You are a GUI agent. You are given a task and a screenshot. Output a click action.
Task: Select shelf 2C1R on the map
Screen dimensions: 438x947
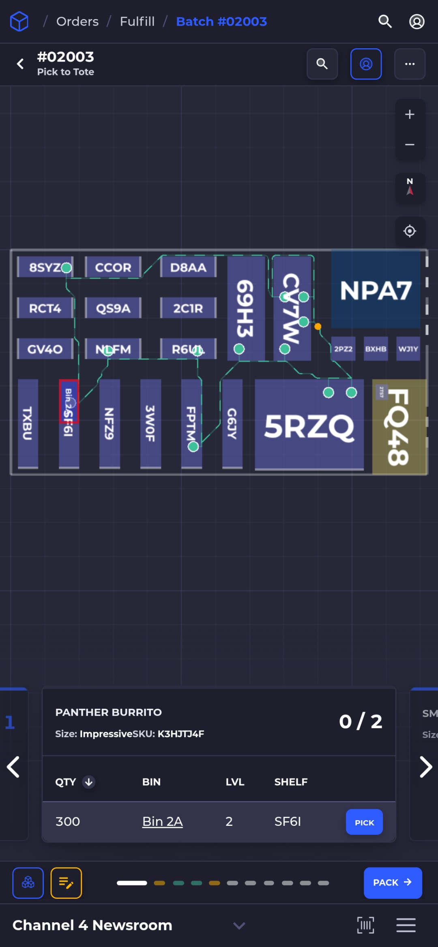[188, 308]
